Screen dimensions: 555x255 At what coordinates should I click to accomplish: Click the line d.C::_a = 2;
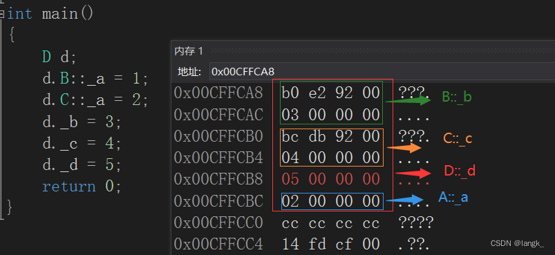point(95,100)
